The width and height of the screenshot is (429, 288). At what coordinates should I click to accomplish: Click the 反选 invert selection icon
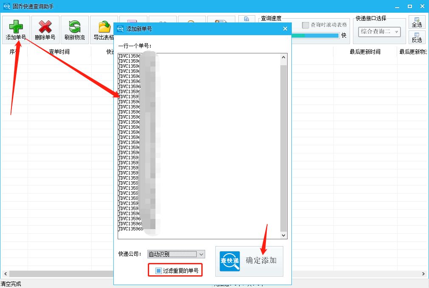[x=417, y=37]
